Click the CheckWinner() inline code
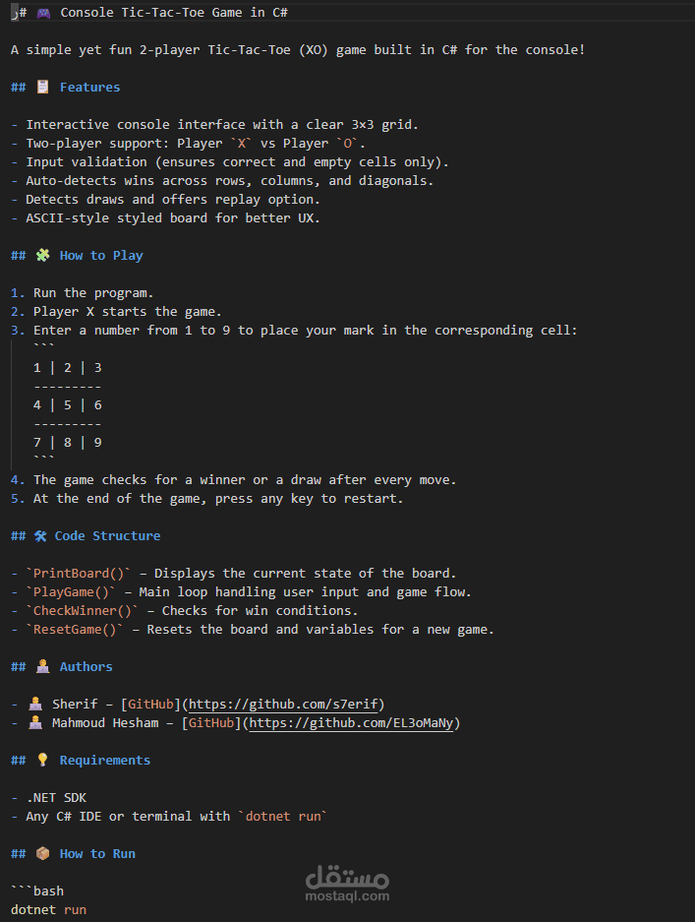This screenshot has height=922, width=695. tap(86, 610)
